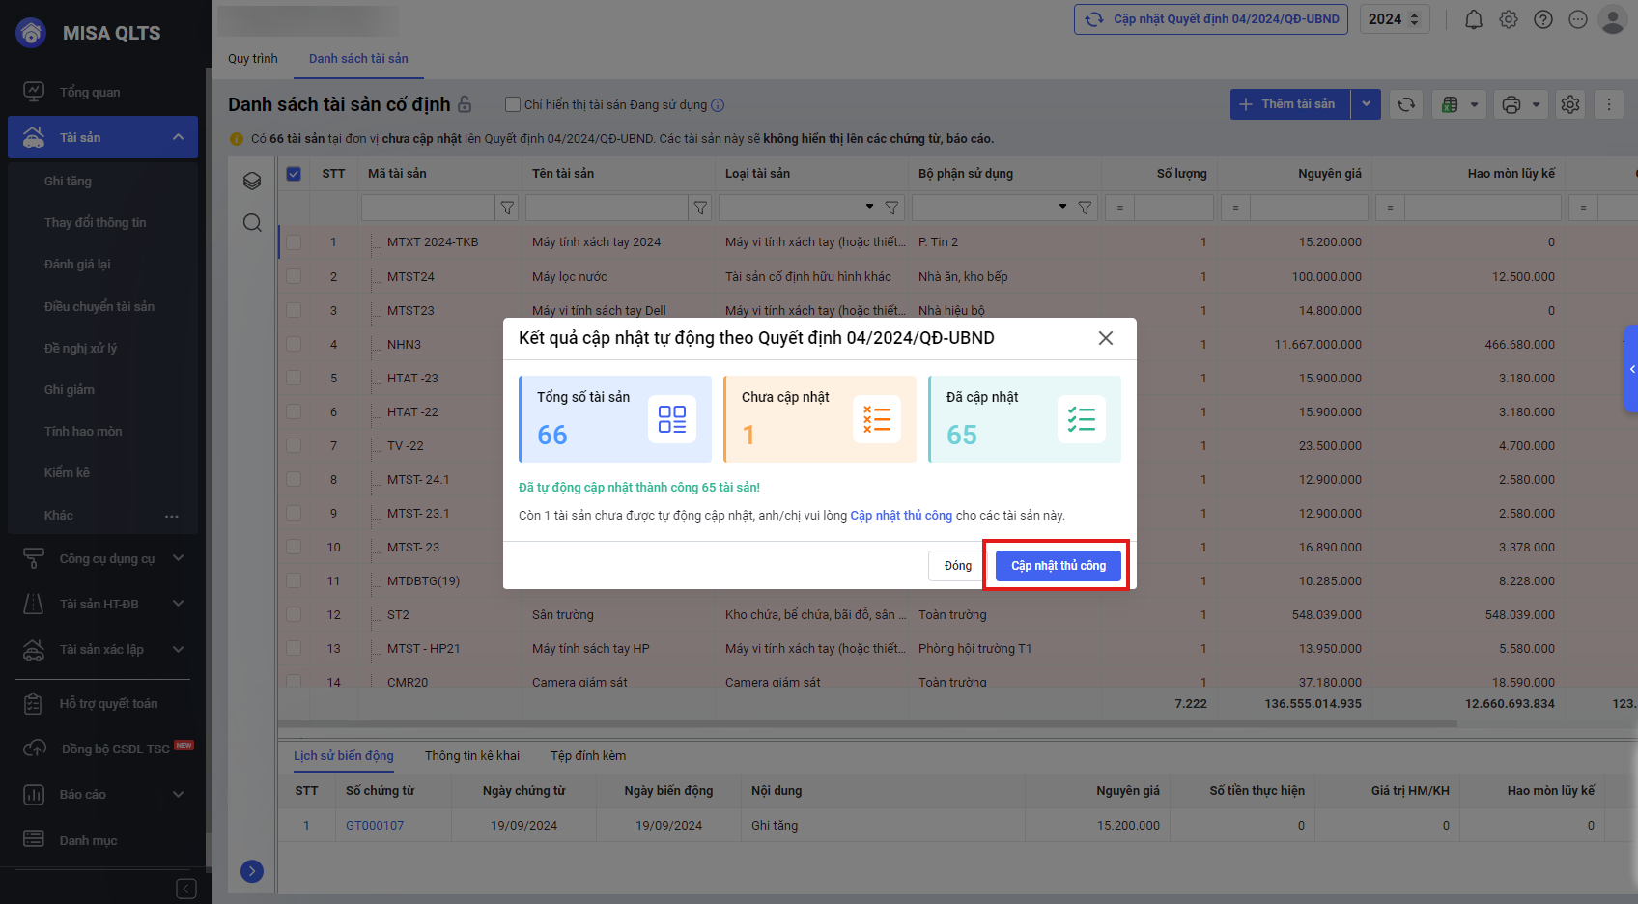The height and width of the screenshot is (904, 1638).
Task: Click the Đóng button in dialog
Action: [x=958, y=566]
